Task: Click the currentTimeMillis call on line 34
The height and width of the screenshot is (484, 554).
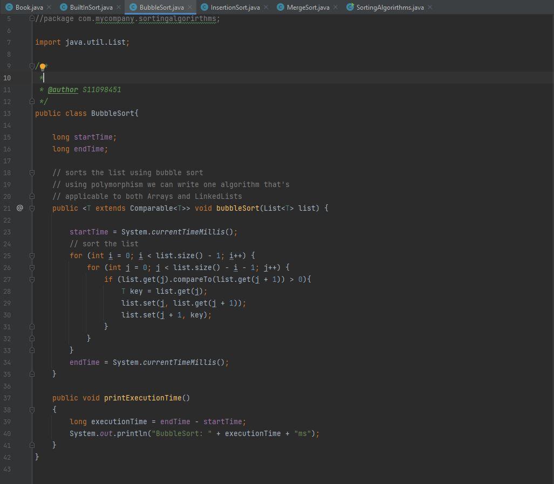Action: 179,362
